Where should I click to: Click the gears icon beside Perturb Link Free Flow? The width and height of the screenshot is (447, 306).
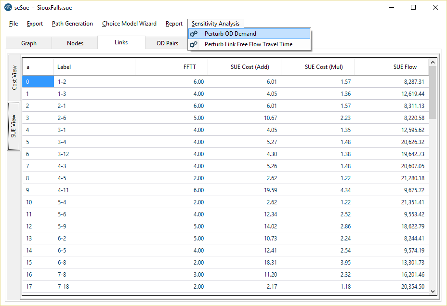point(194,44)
